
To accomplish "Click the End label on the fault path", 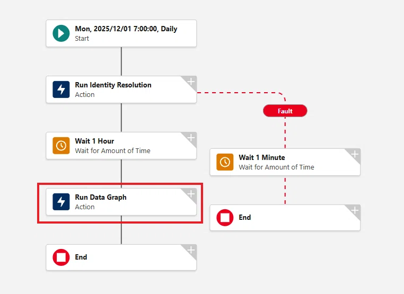I will point(245,218).
